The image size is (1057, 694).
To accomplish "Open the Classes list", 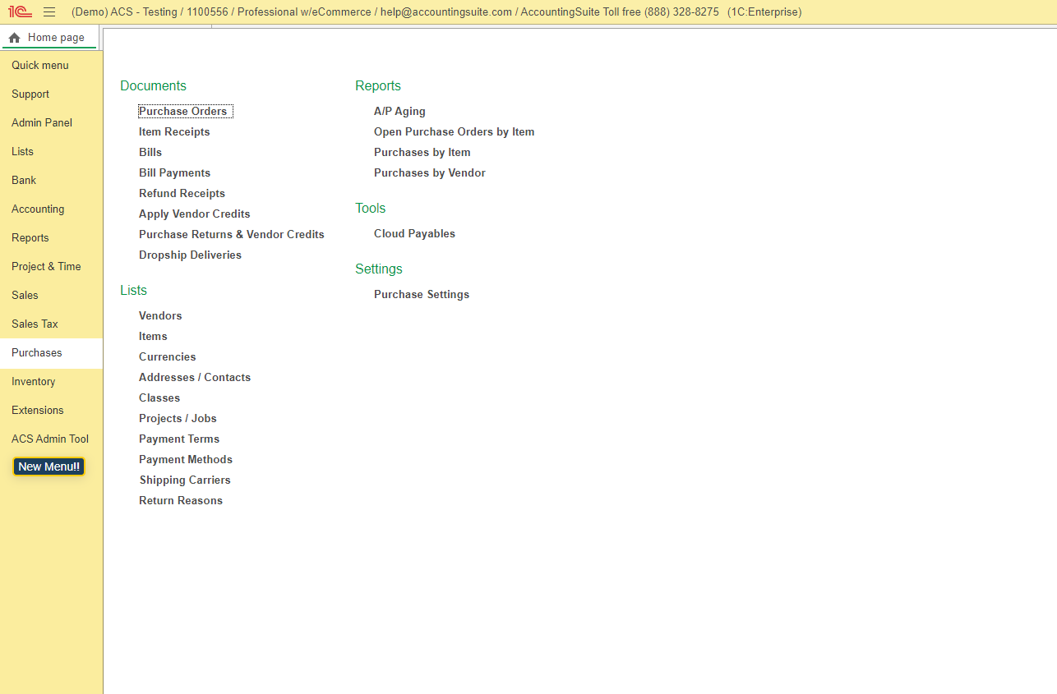I will pos(159,398).
